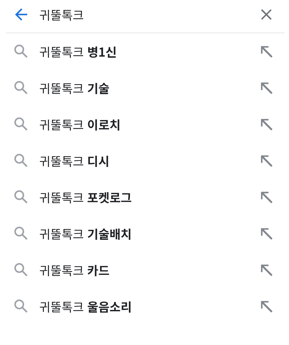Insert 울음소리 suggestion via arrow icon

266,307
